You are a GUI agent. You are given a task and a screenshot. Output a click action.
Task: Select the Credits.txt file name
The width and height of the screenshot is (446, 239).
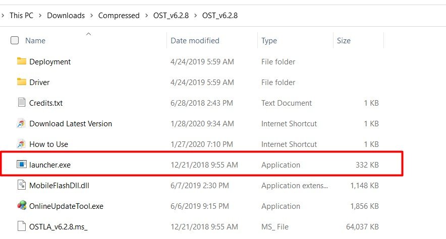(x=46, y=103)
